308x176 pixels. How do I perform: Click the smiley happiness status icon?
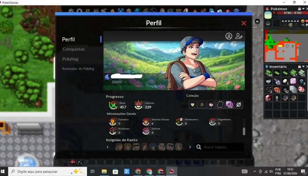point(303,21)
